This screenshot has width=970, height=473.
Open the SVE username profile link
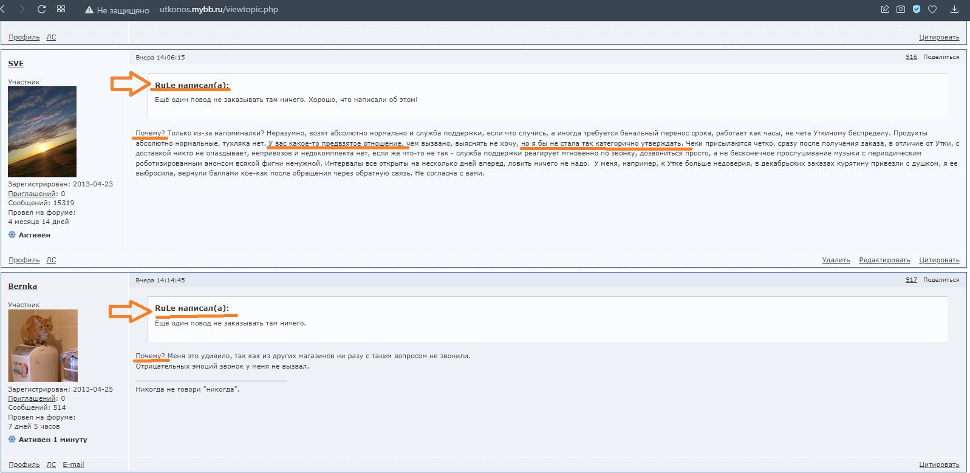click(x=16, y=64)
